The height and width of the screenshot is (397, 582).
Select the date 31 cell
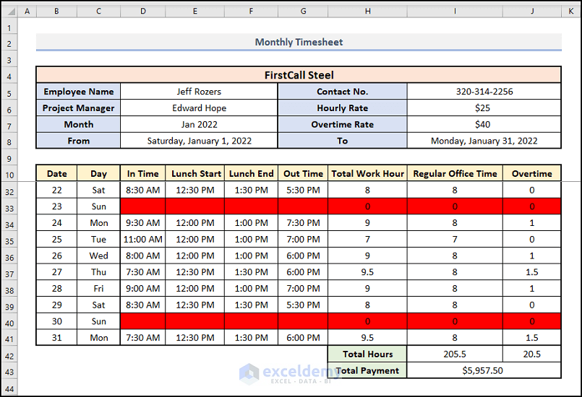tap(57, 337)
